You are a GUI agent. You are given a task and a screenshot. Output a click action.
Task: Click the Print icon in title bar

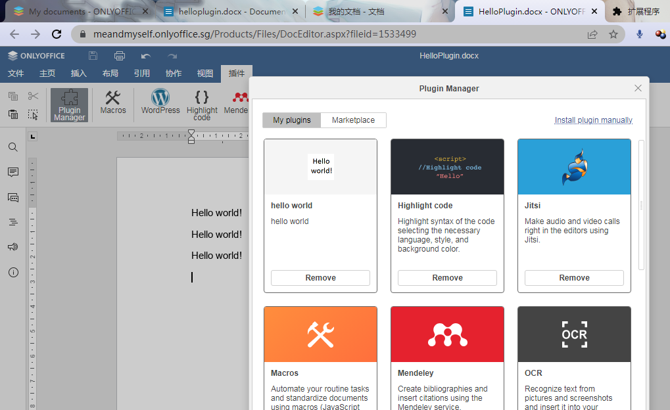[120, 55]
